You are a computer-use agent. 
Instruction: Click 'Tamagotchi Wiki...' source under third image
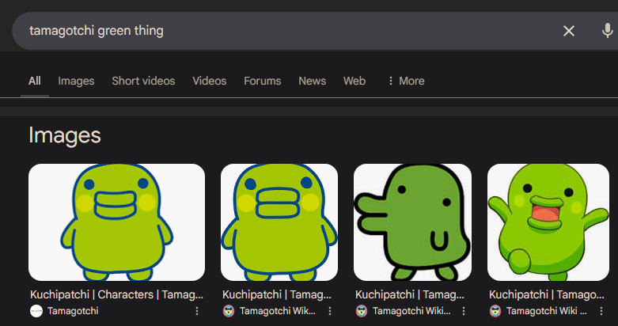[x=411, y=311]
